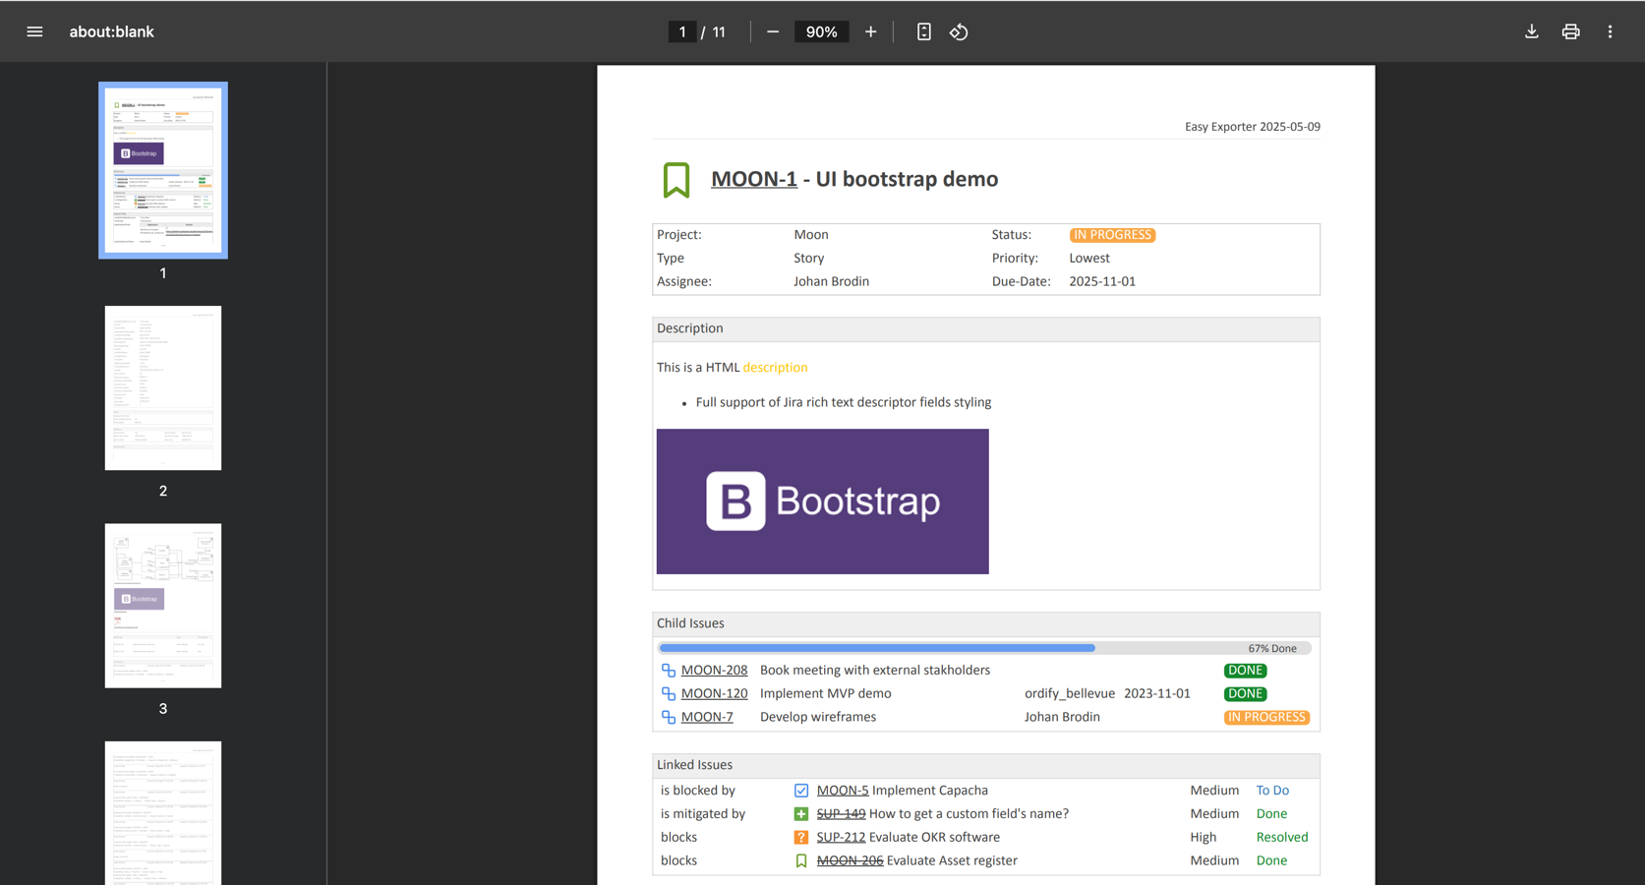Click the page number input field

click(x=682, y=31)
